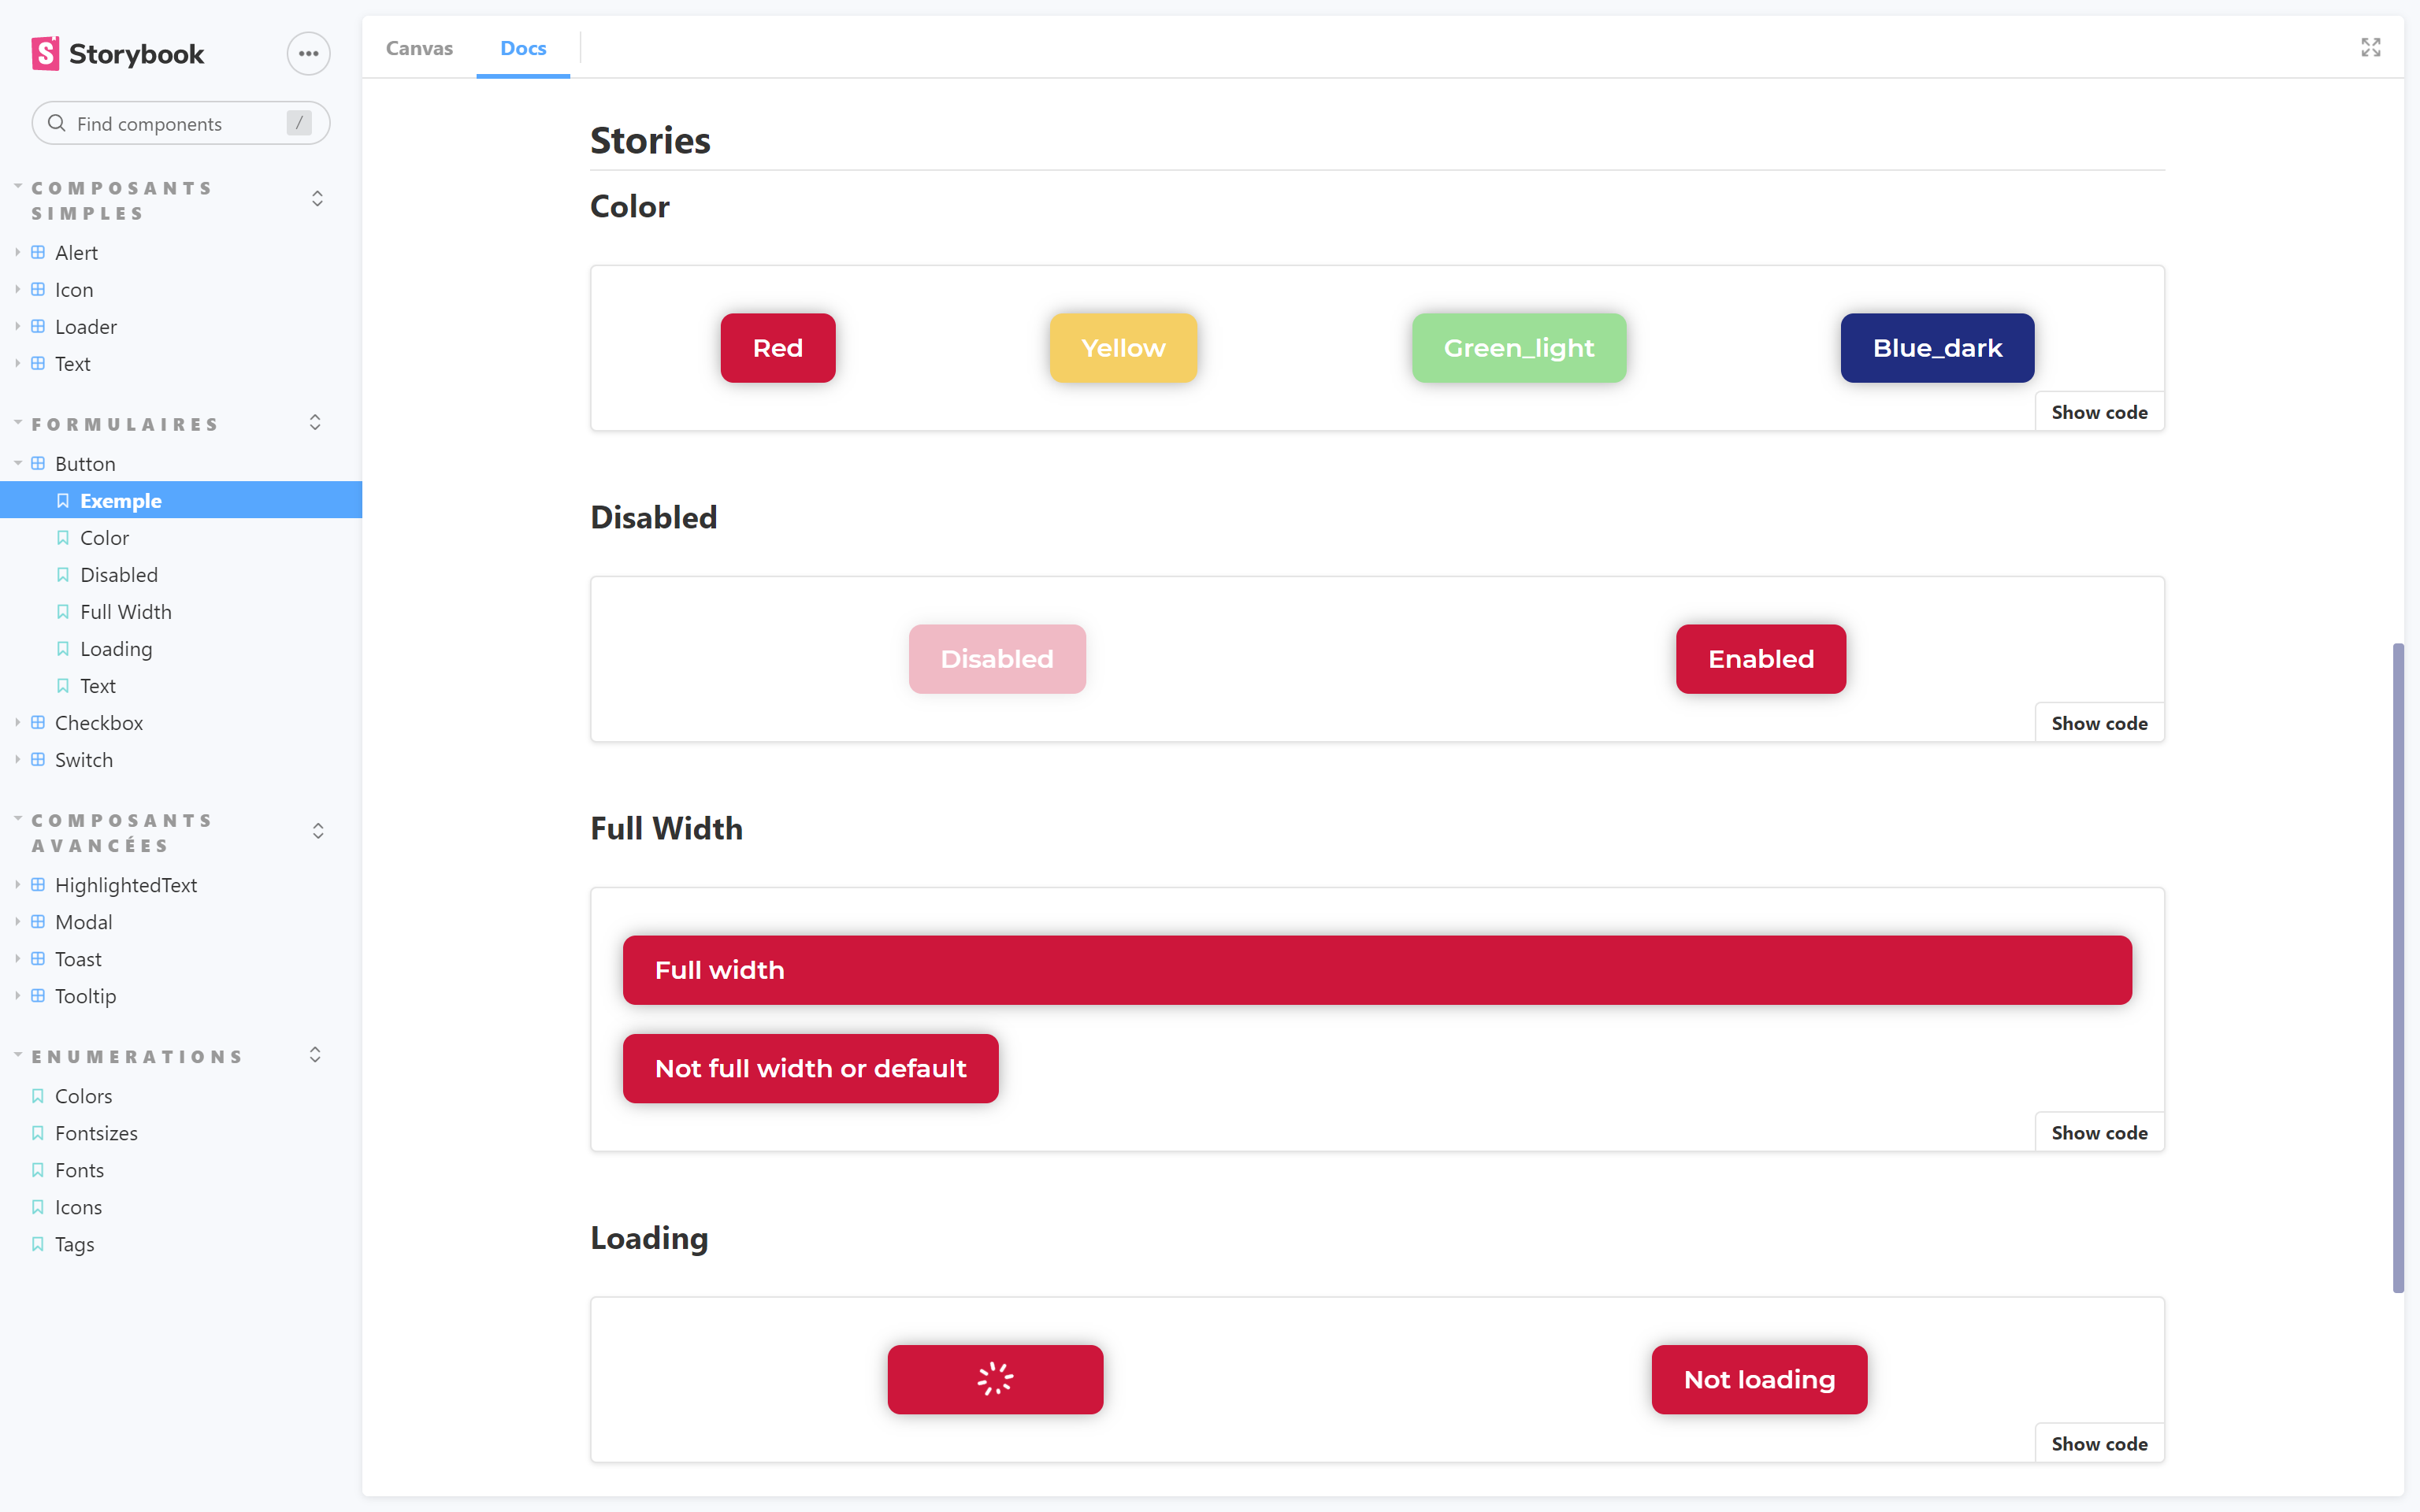Click the loading spinner button

coord(995,1379)
